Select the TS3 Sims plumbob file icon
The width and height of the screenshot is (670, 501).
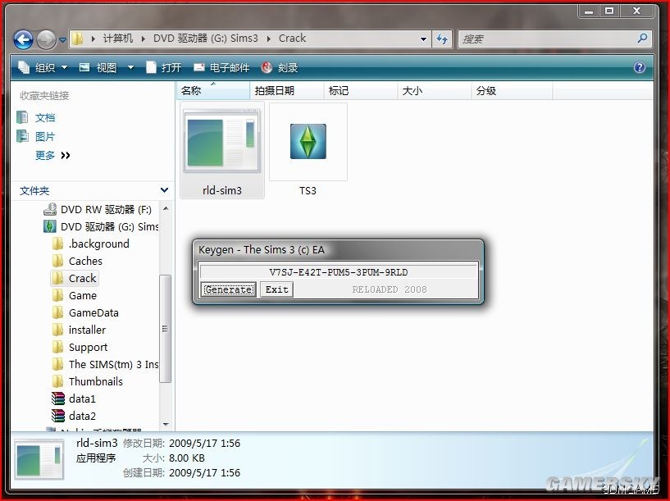tap(308, 141)
